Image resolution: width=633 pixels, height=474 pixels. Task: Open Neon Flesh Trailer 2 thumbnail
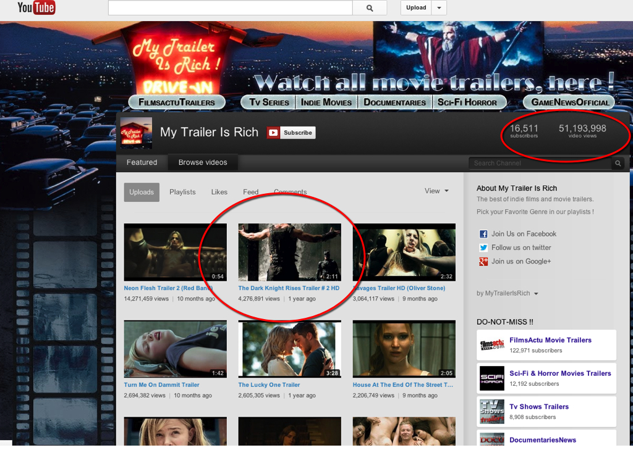(x=175, y=252)
